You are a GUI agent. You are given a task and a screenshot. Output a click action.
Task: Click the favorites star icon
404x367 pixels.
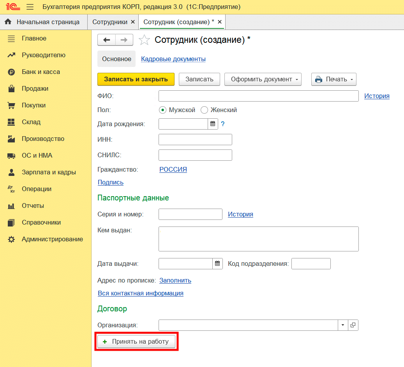tap(144, 40)
